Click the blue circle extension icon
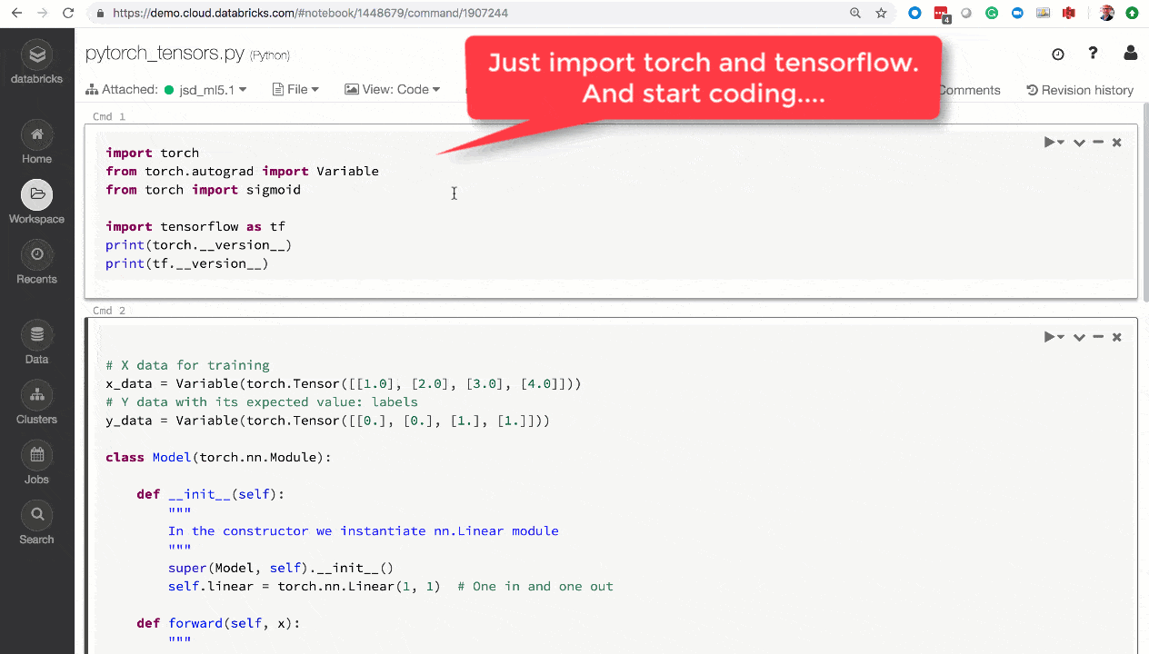 (x=915, y=13)
